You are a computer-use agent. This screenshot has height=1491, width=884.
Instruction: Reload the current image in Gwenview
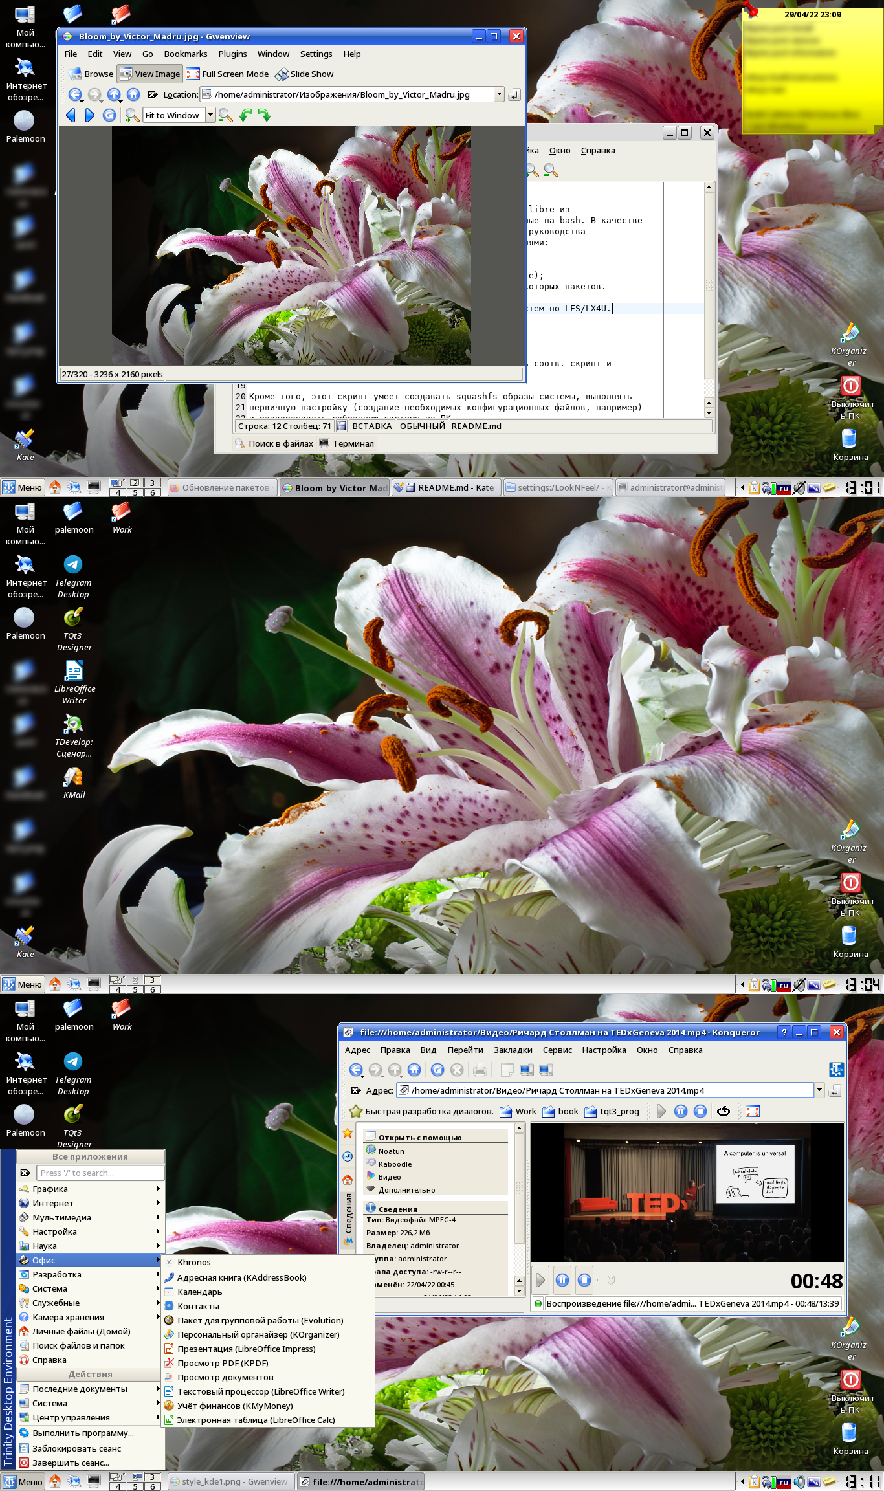(109, 115)
